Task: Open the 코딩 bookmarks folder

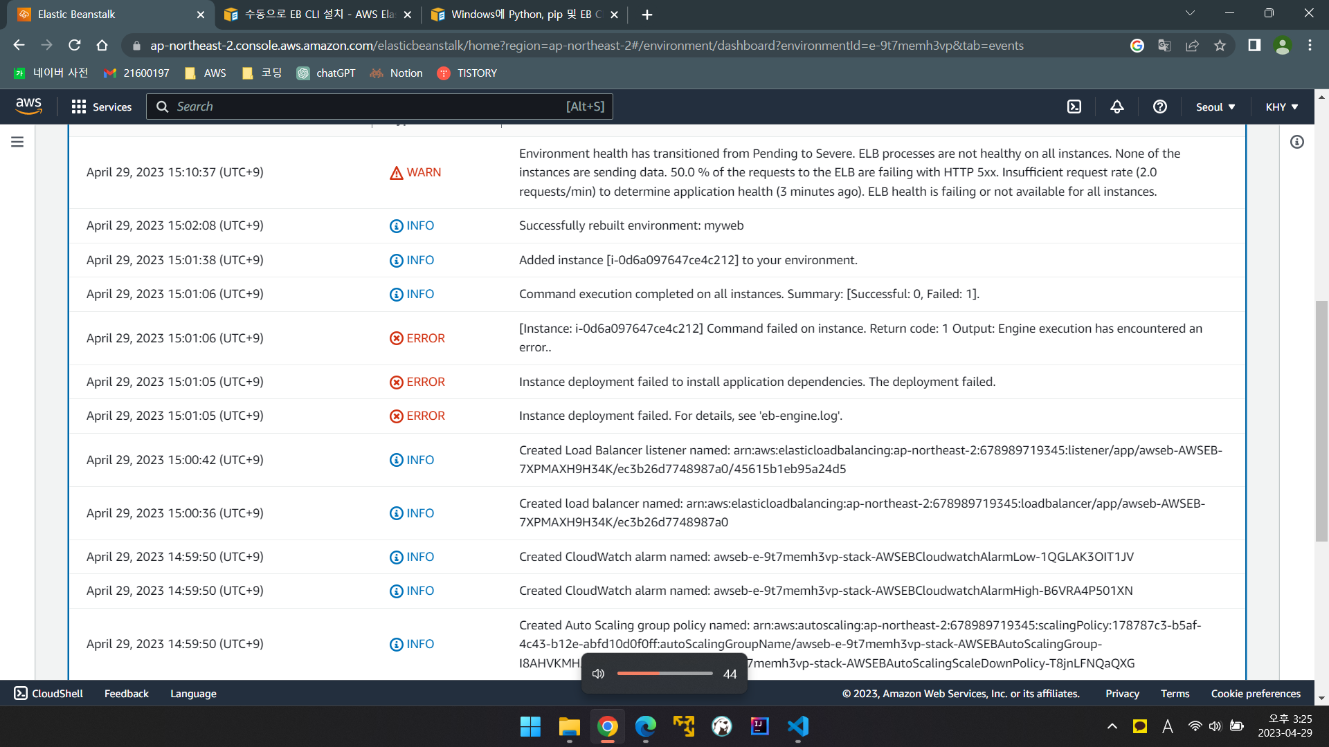Action: click(262, 73)
